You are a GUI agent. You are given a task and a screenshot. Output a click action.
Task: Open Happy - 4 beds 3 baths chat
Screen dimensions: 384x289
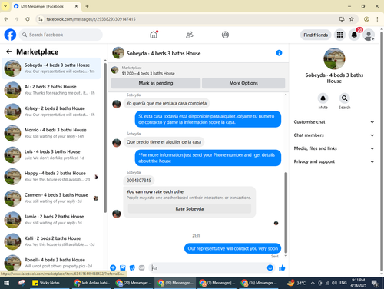pyautogui.click(x=51, y=177)
